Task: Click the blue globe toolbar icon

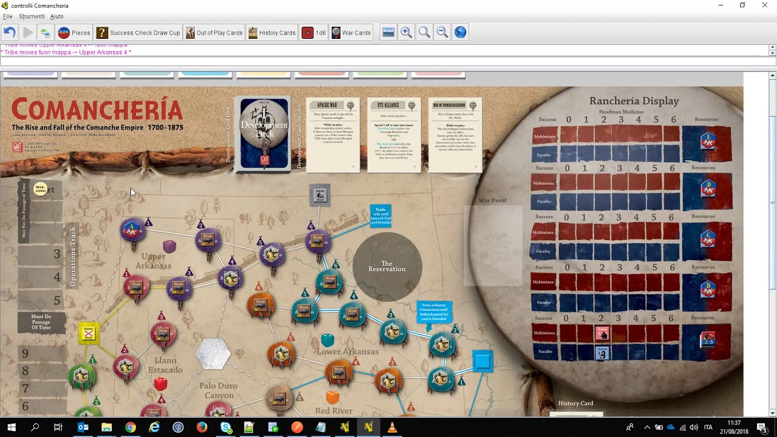Action: point(461,33)
